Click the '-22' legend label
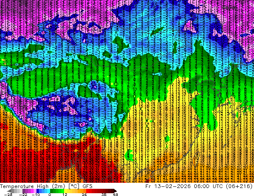Viewport: 254px width, 196px height. (x=23, y=194)
